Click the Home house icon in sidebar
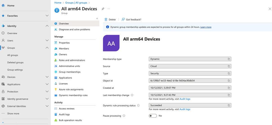The width and height of the screenshot is (272, 125). tap(3, 6)
